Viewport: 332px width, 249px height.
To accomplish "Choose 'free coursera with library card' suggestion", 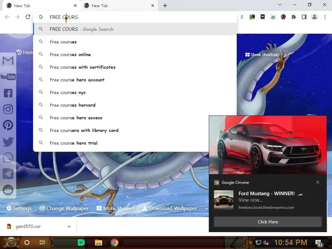I will pos(121,130).
